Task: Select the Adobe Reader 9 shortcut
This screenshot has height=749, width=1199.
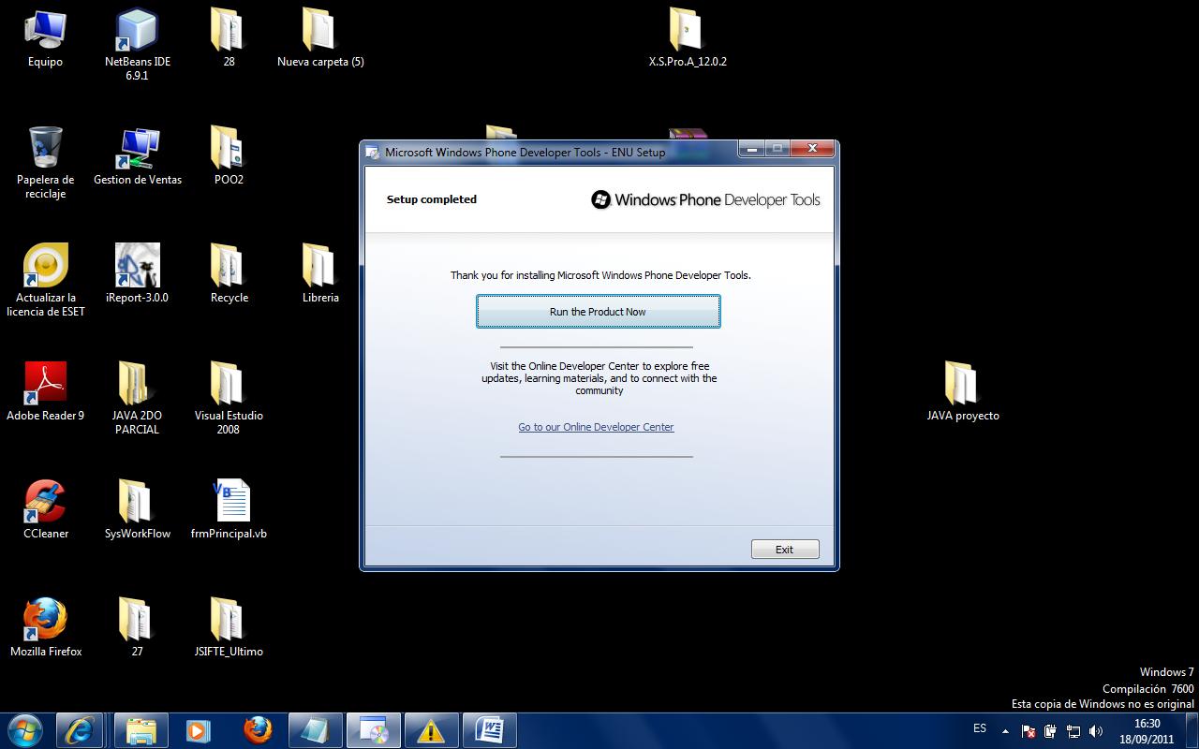Action: tap(45, 385)
